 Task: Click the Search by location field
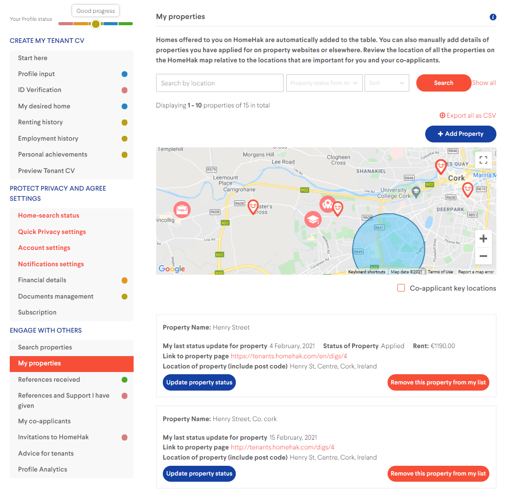point(219,83)
